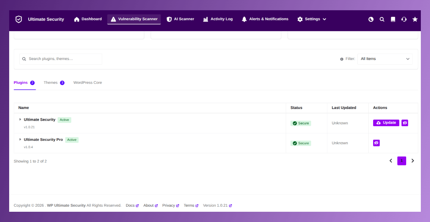Image resolution: width=430 pixels, height=222 pixels.
Task: Click the star icon in header
Action: (415, 19)
